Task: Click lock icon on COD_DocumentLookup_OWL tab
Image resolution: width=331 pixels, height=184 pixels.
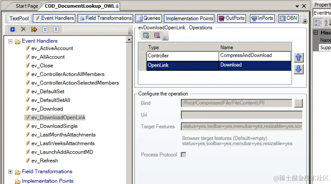Action: (117, 6)
